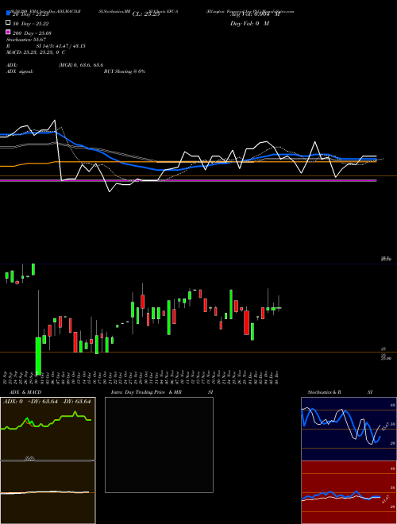Click the date axis labels under the candles
Viewport: 397px width, 524px height.
(x=141, y=377)
